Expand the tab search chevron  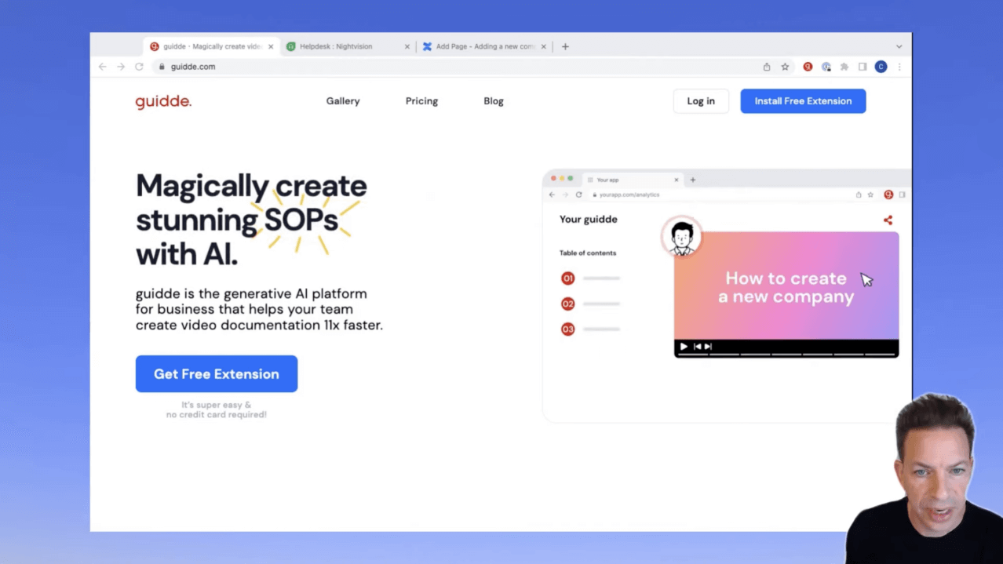899,46
